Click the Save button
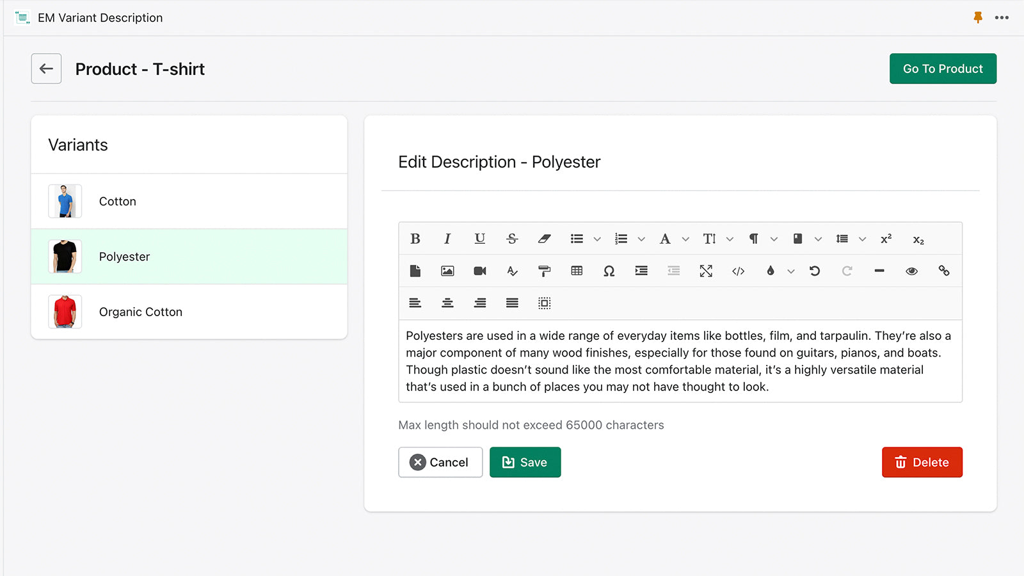The width and height of the screenshot is (1024, 576). click(x=525, y=462)
